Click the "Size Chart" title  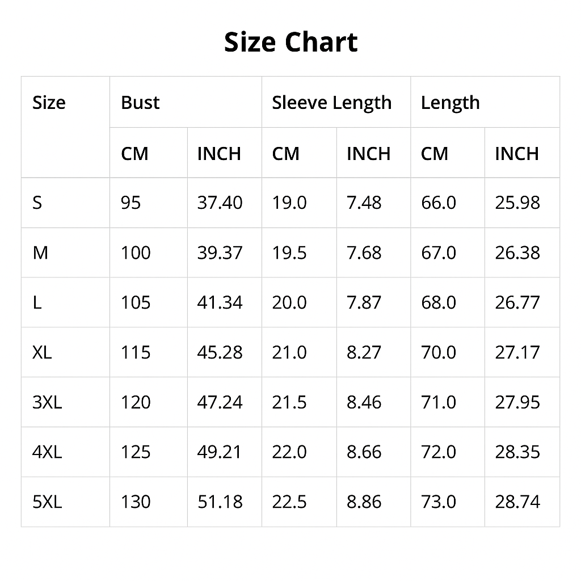pos(290,43)
